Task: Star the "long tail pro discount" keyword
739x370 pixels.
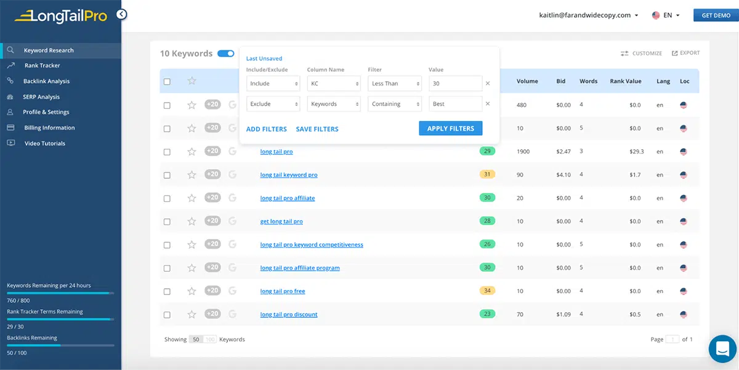Action: click(192, 315)
